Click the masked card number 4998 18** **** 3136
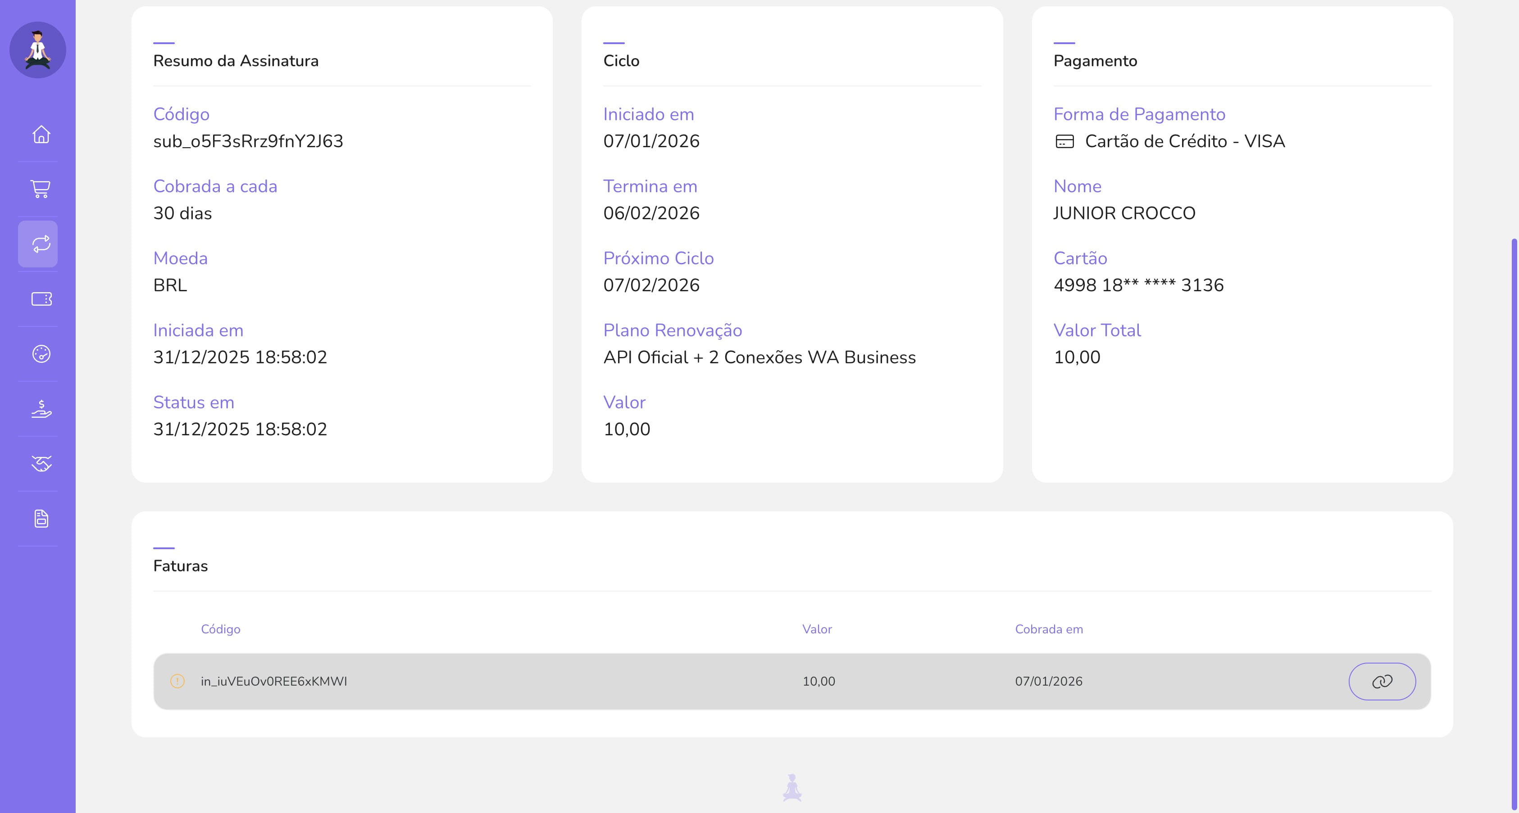 click(1138, 285)
